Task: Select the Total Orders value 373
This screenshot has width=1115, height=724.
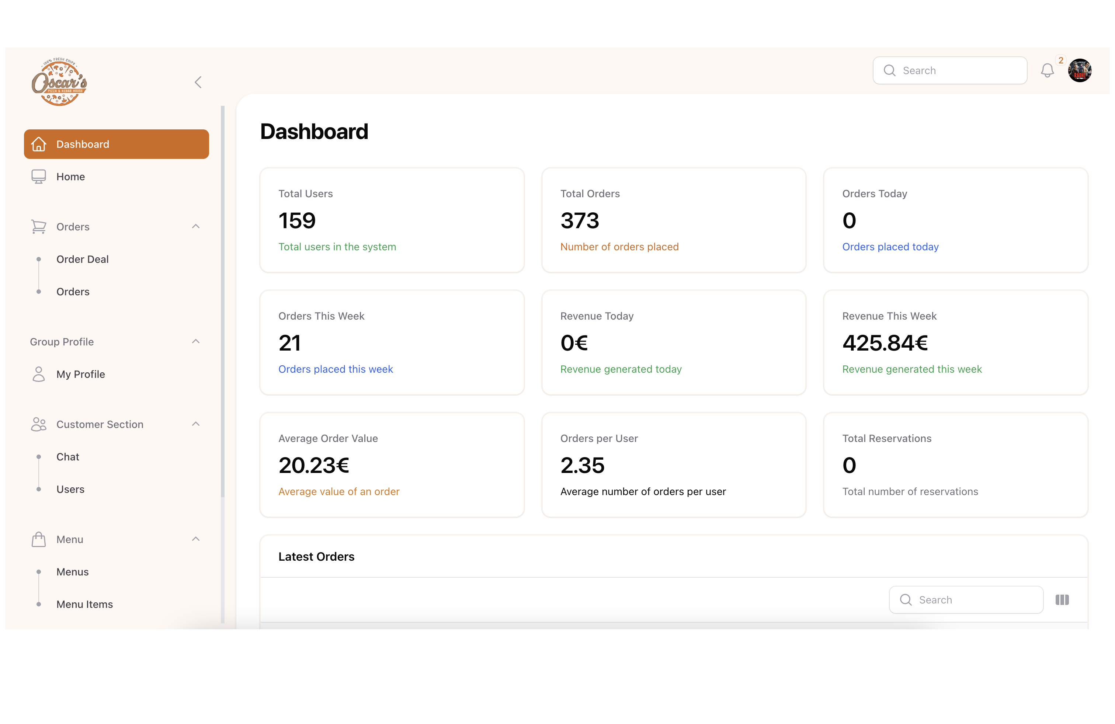Action: coord(580,220)
